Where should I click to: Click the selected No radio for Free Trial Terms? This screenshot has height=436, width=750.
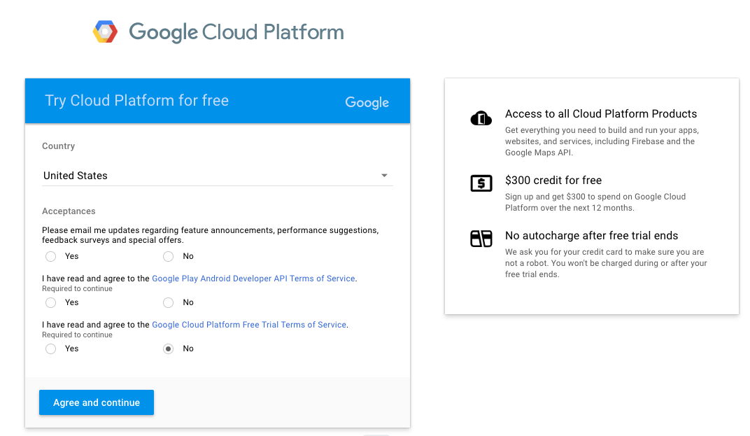[168, 349]
